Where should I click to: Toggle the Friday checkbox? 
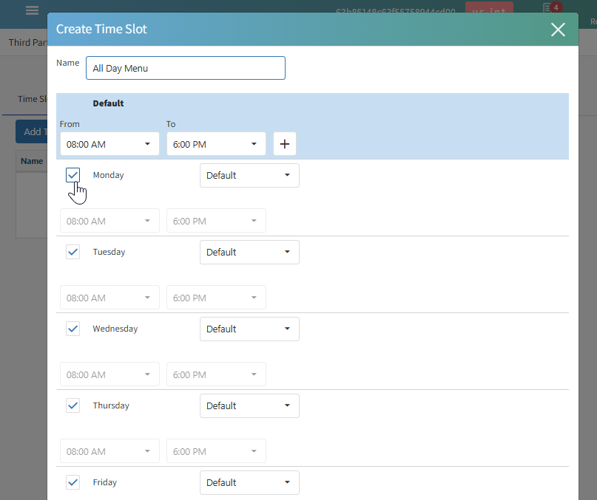(x=72, y=482)
